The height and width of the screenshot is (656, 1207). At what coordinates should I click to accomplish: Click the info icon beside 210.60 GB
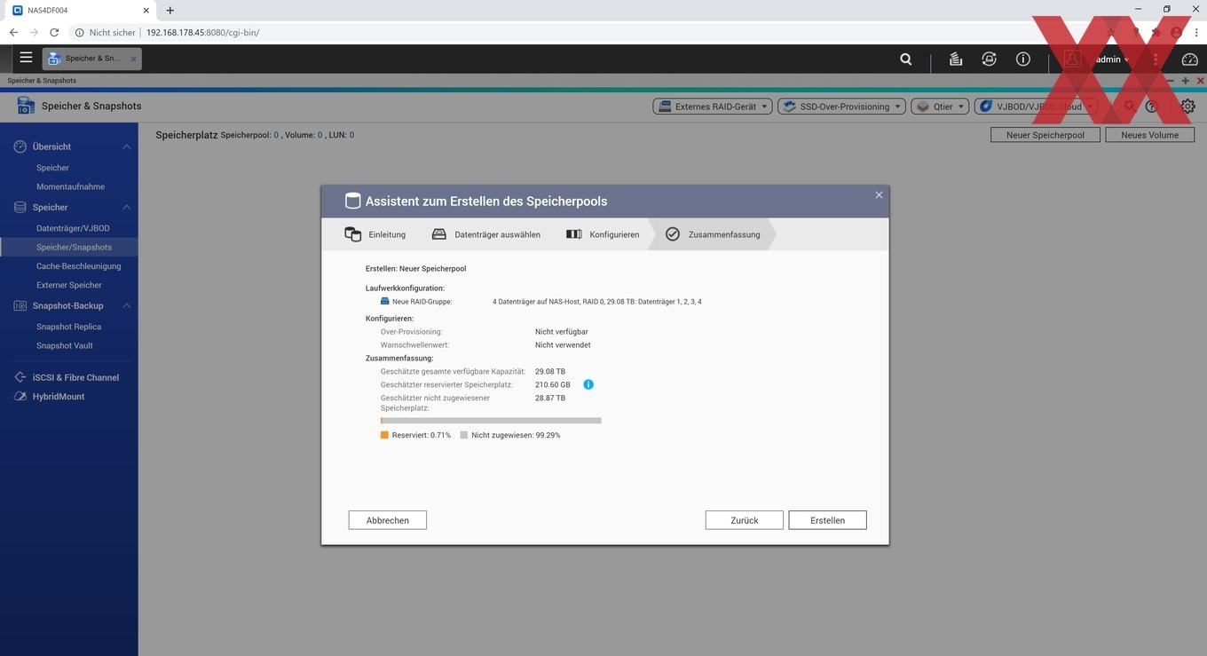point(588,384)
